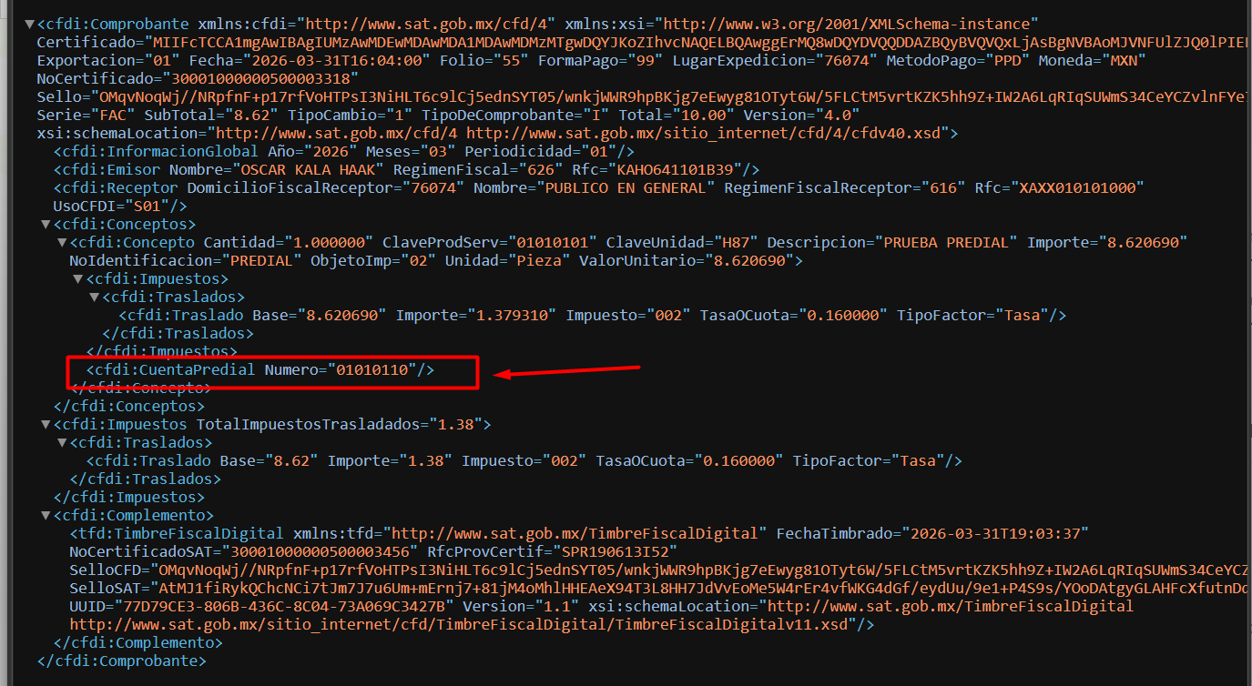
Task: Click the Emisor name OSCAR KALA HAAK
Action: coord(311,169)
